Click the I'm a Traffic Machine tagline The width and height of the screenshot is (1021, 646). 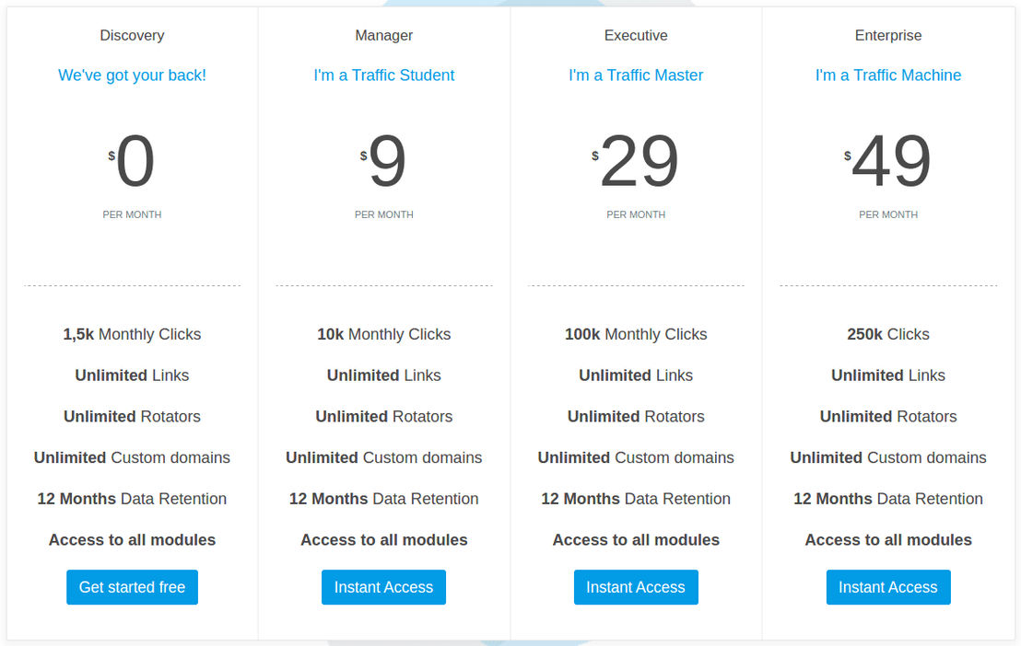coord(888,75)
